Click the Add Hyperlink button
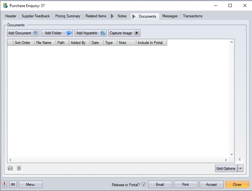This screenshot has width=252, height=191. 91,33
